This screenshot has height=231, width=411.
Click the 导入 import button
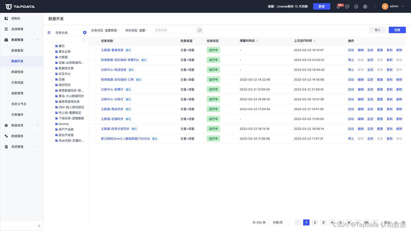(378, 30)
